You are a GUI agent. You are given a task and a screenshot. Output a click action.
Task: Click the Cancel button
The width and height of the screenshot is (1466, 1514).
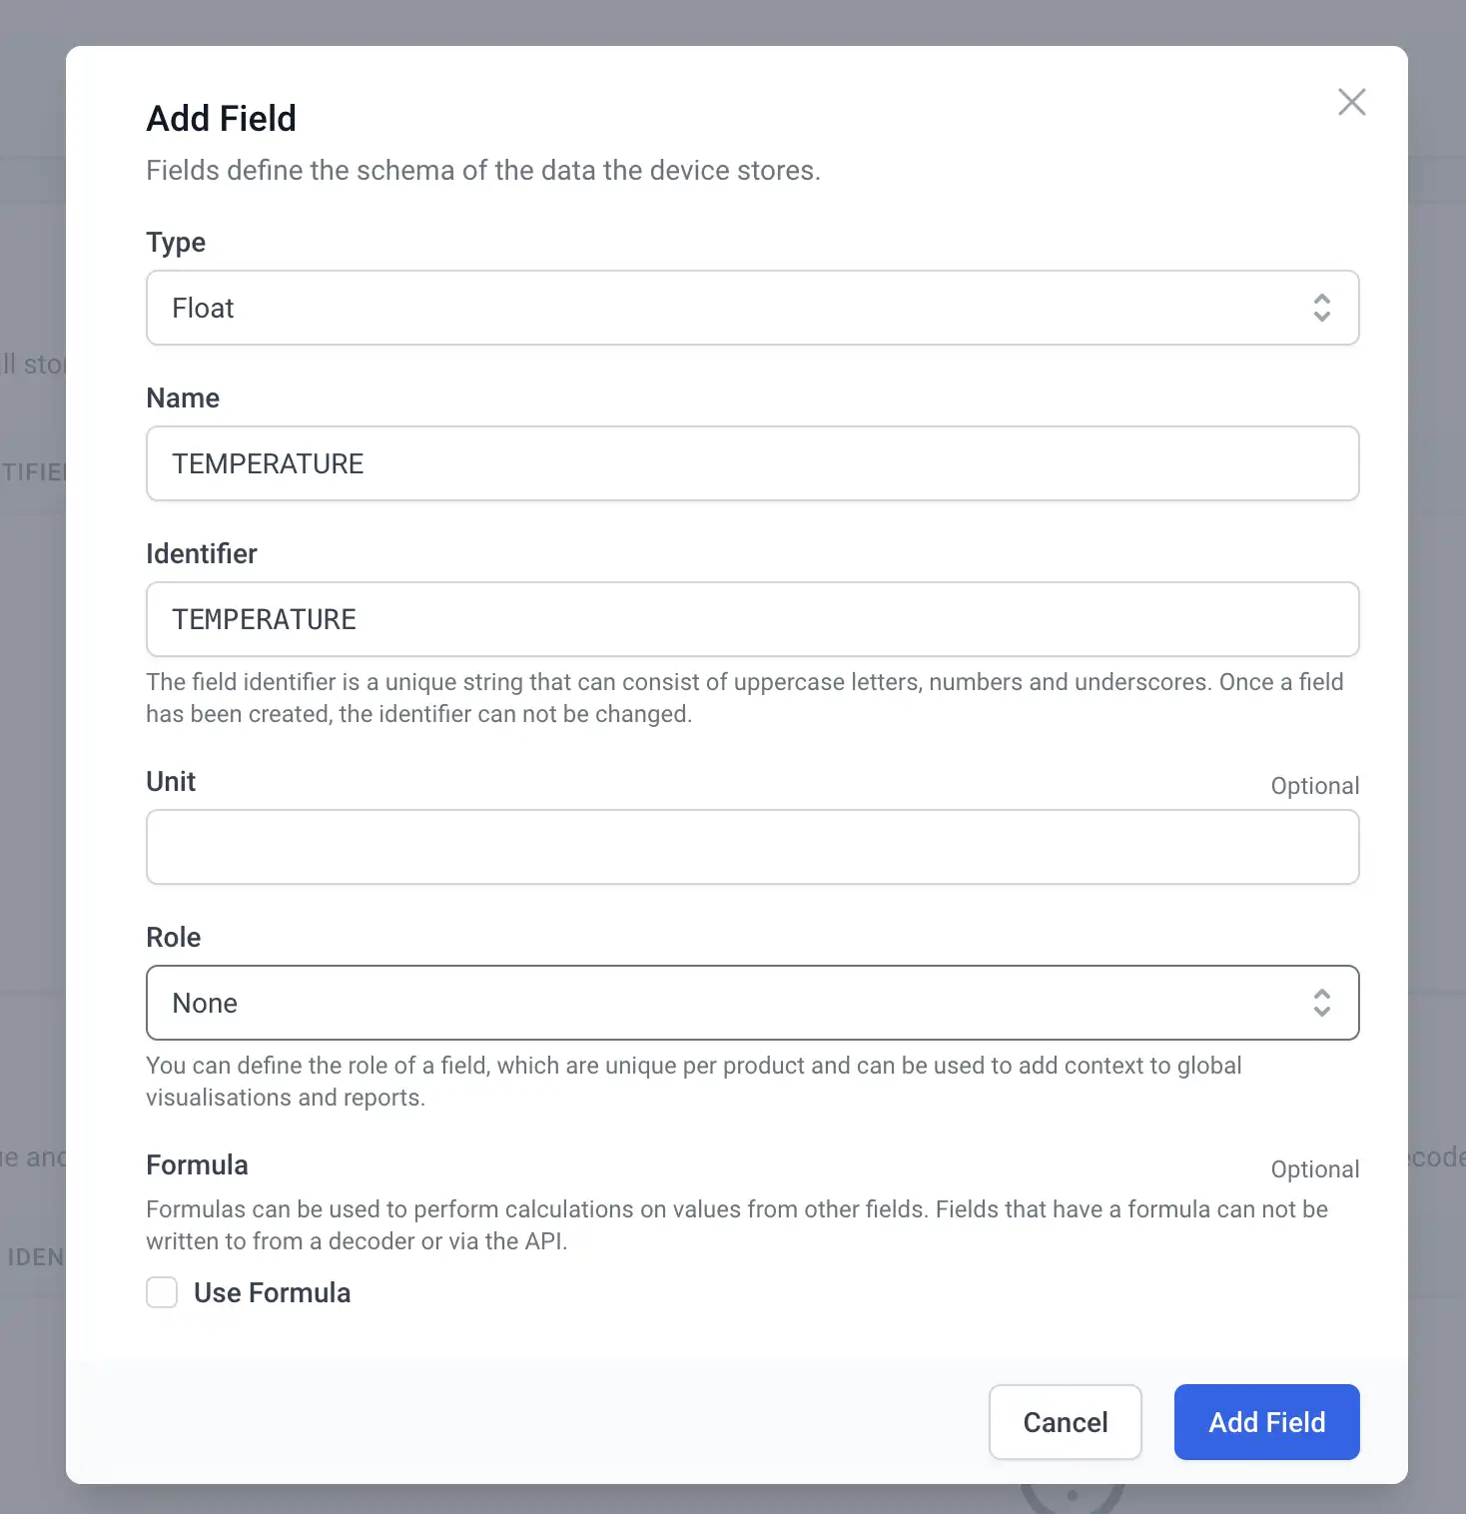tap(1065, 1422)
